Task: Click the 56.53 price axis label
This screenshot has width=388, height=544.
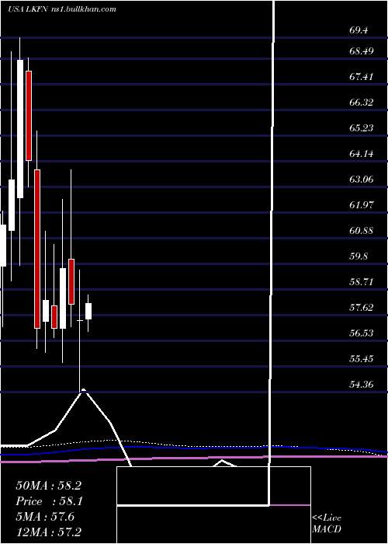Action: [x=362, y=333]
